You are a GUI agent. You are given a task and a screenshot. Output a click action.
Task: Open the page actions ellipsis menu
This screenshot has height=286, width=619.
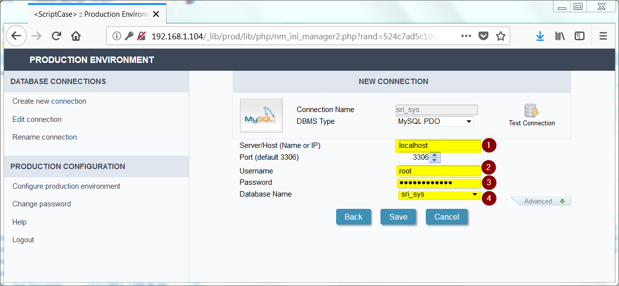click(x=466, y=35)
